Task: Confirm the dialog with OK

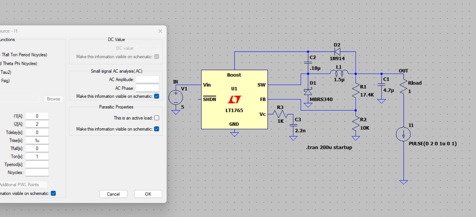Action: [x=148, y=194]
